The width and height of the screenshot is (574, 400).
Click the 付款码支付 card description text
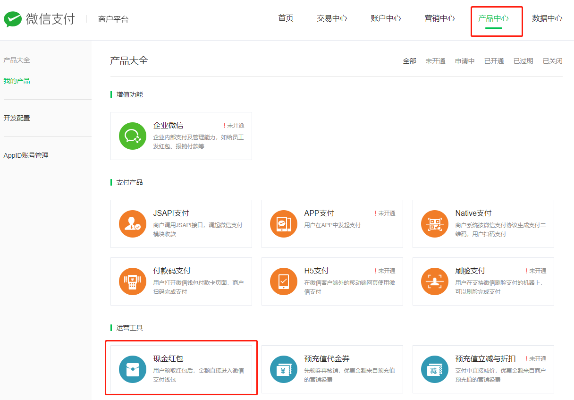(198, 287)
